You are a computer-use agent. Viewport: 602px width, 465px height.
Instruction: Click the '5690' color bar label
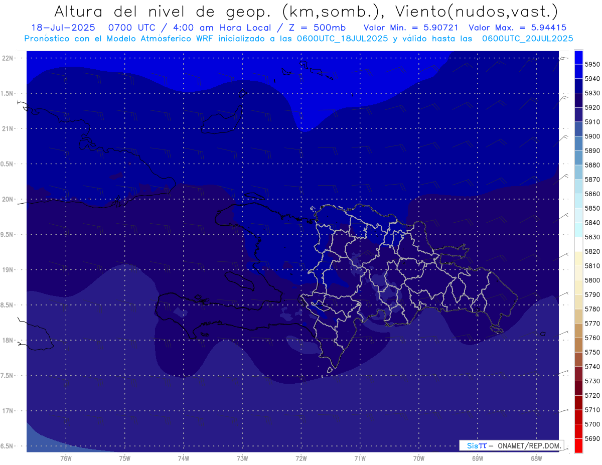coord(592,438)
